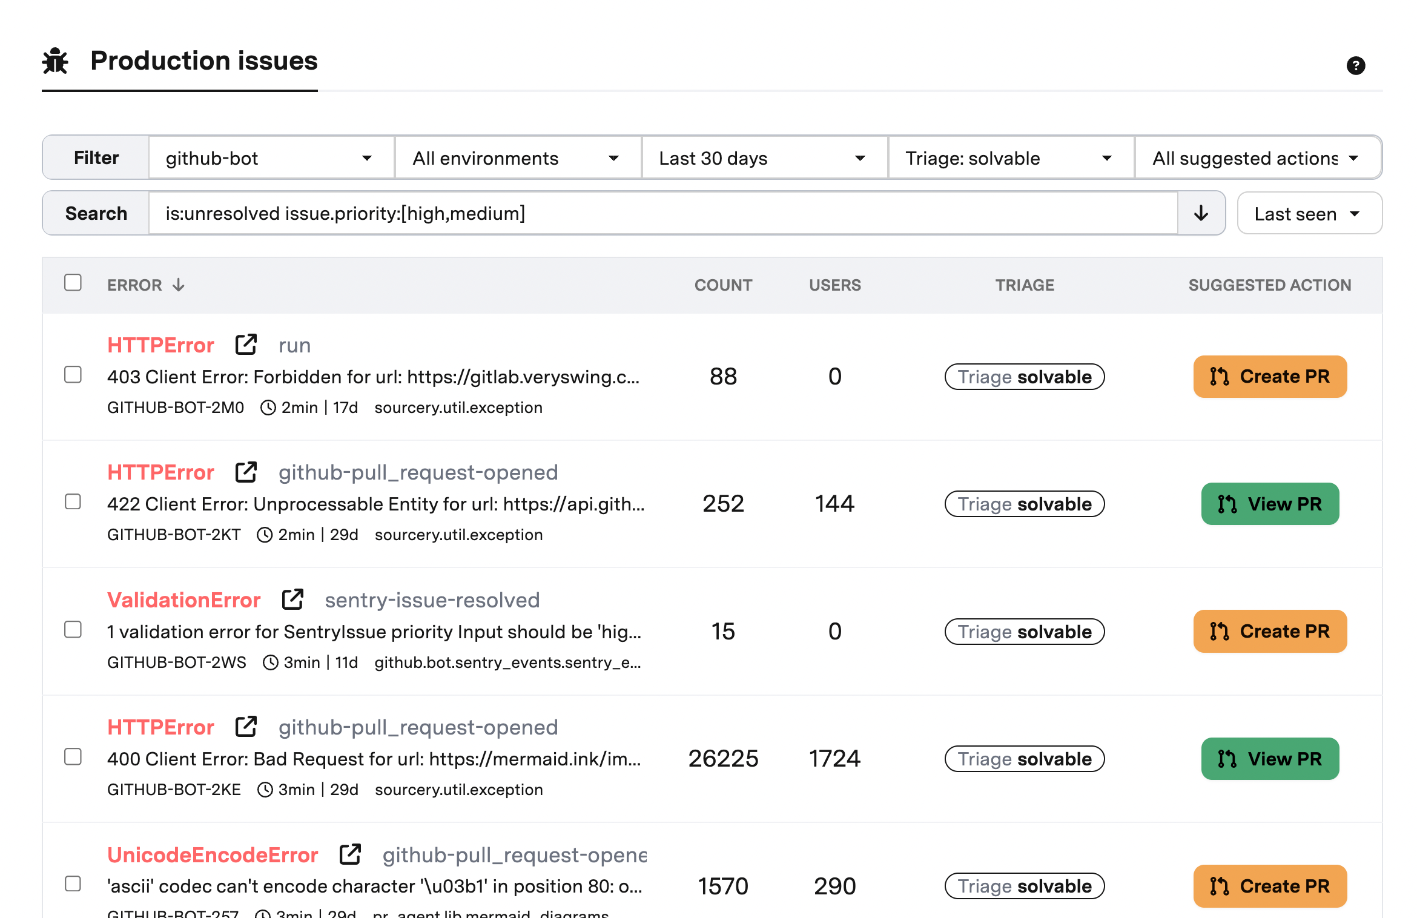
Task: Open the Last seen sort dropdown
Action: tap(1309, 213)
